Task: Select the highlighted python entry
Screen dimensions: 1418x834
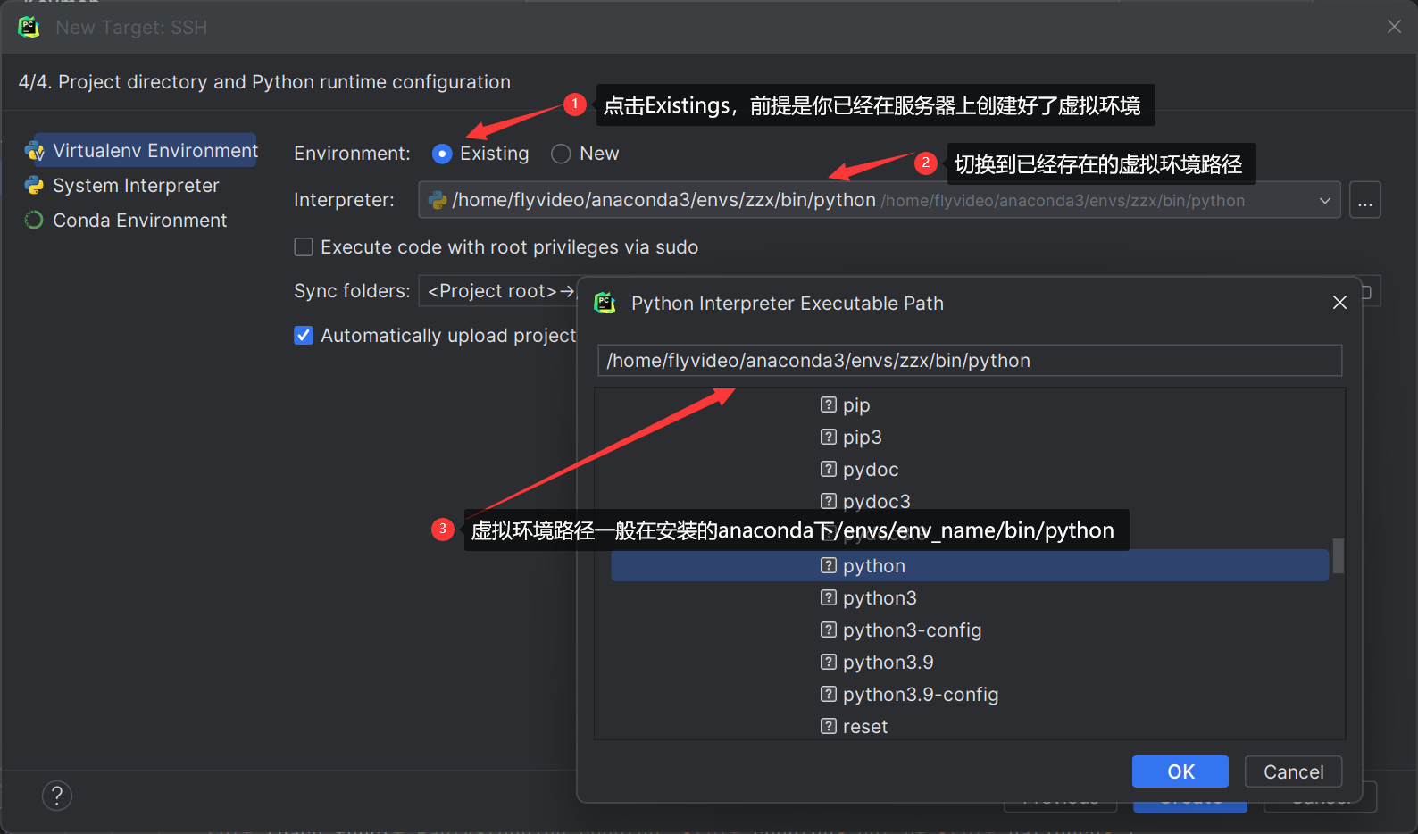Action: 970,565
